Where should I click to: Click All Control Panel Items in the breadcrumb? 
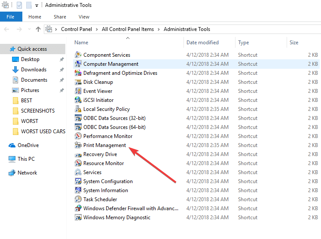coord(128,29)
